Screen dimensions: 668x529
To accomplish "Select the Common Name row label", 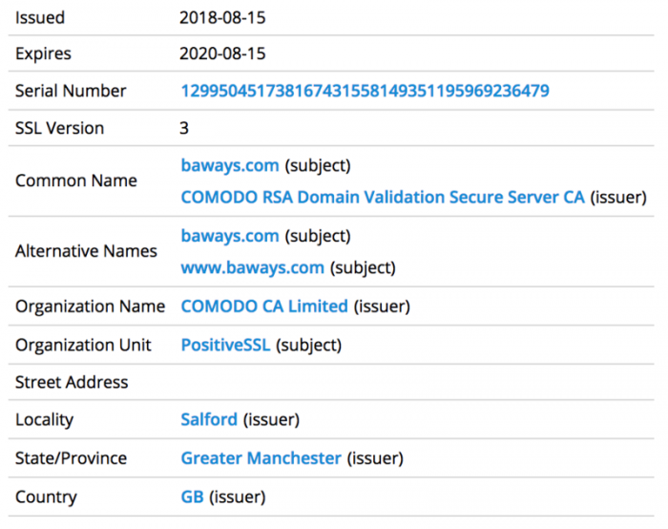I will click(76, 180).
